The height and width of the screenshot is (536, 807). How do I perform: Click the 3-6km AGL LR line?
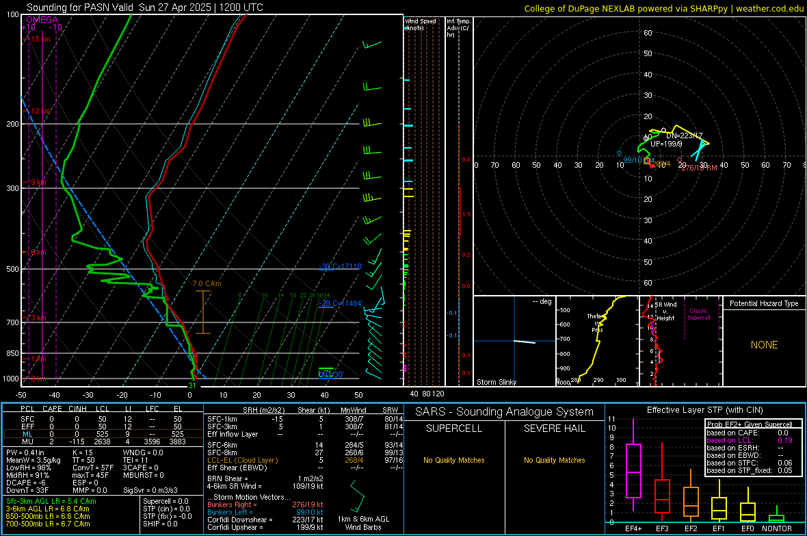47,509
